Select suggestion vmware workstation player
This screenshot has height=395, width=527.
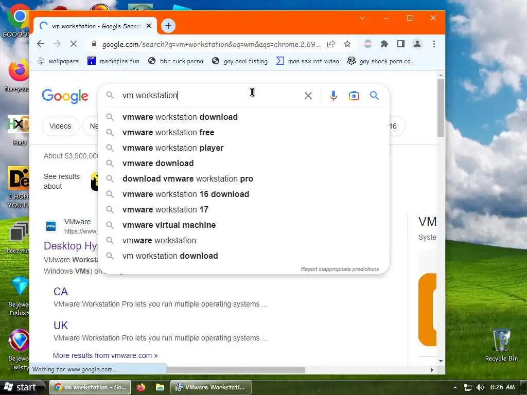click(x=243, y=148)
